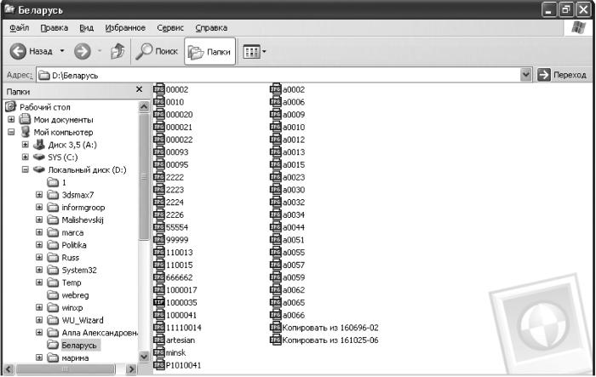Click the green forward arrow icon
Screen dimensions: 596x377
[x=83, y=51]
